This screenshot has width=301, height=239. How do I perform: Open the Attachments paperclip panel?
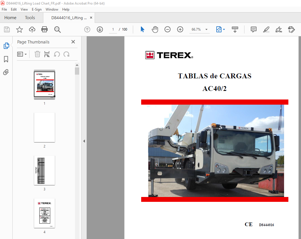pos(6,72)
